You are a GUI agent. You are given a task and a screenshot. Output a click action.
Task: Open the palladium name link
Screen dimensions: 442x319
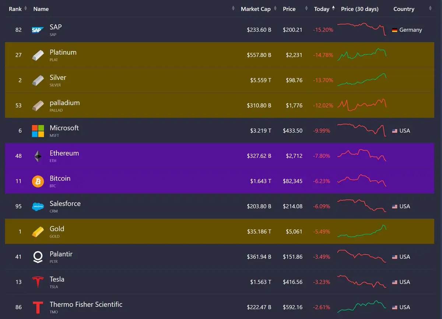tap(64, 103)
